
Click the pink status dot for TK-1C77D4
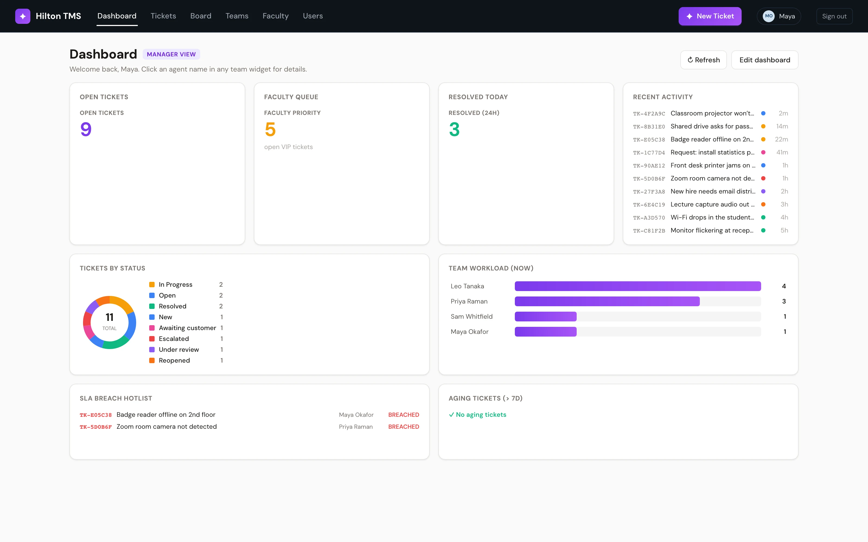pyautogui.click(x=763, y=152)
